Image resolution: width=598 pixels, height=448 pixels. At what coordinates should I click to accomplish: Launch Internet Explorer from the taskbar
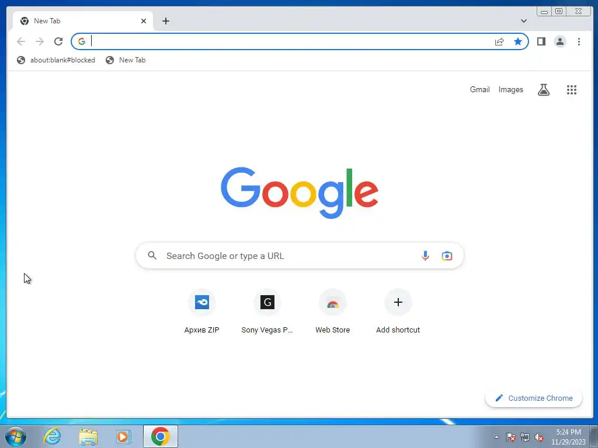pyautogui.click(x=52, y=436)
